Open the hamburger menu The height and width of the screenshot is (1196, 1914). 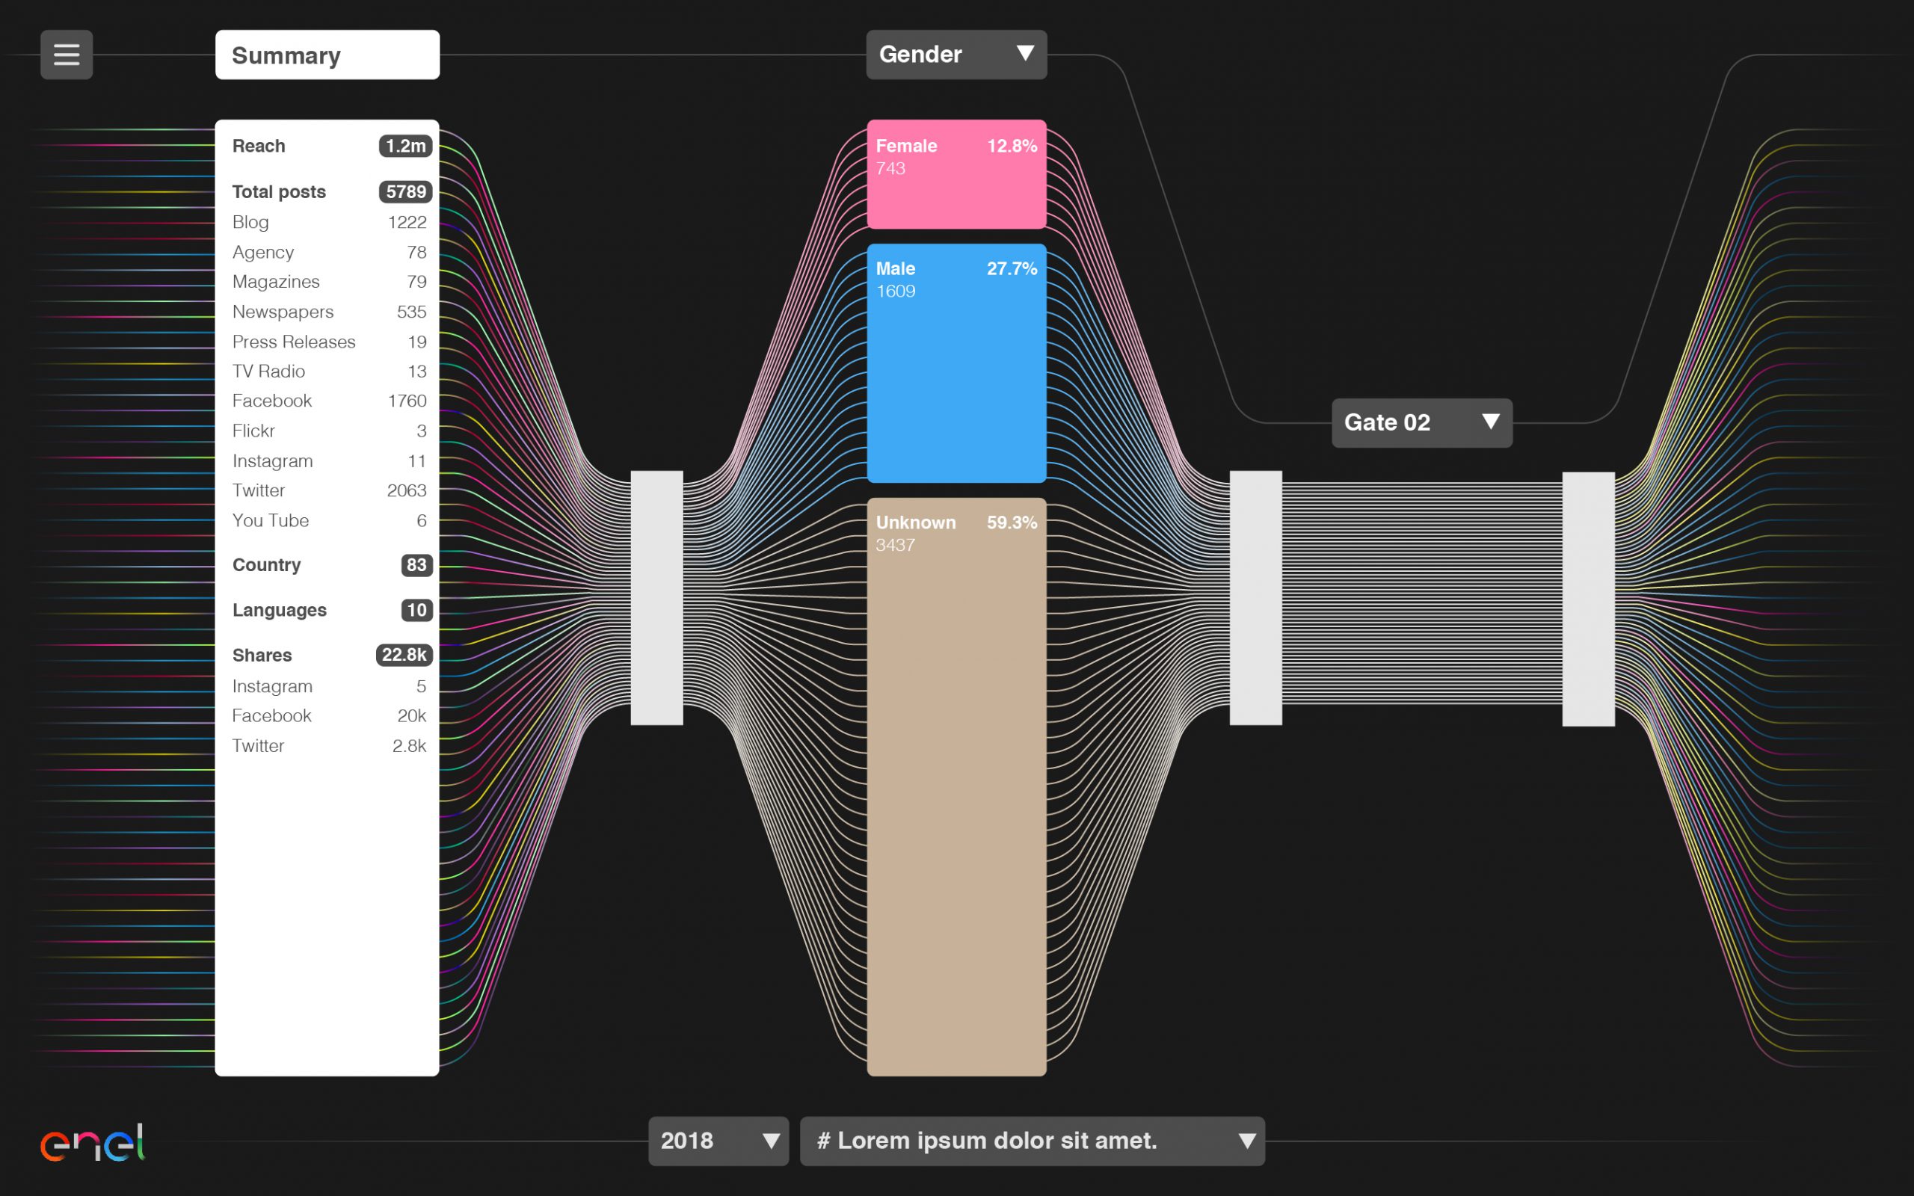(x=67, y=55)
